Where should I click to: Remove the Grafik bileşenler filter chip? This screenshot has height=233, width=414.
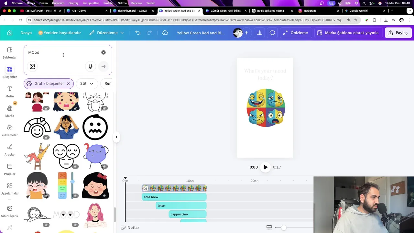point(68,83)
